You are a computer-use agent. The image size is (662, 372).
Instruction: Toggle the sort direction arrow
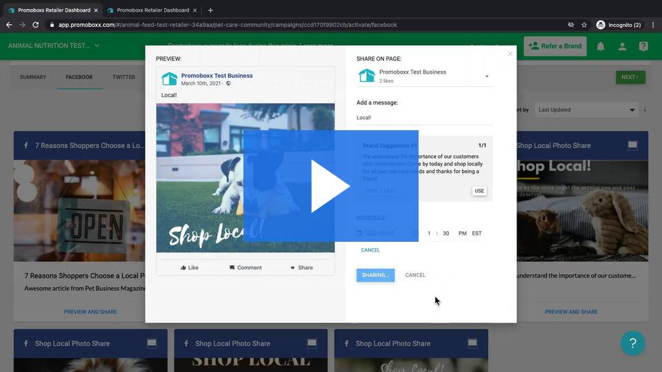pyautogui.click(x=645, y=110)
